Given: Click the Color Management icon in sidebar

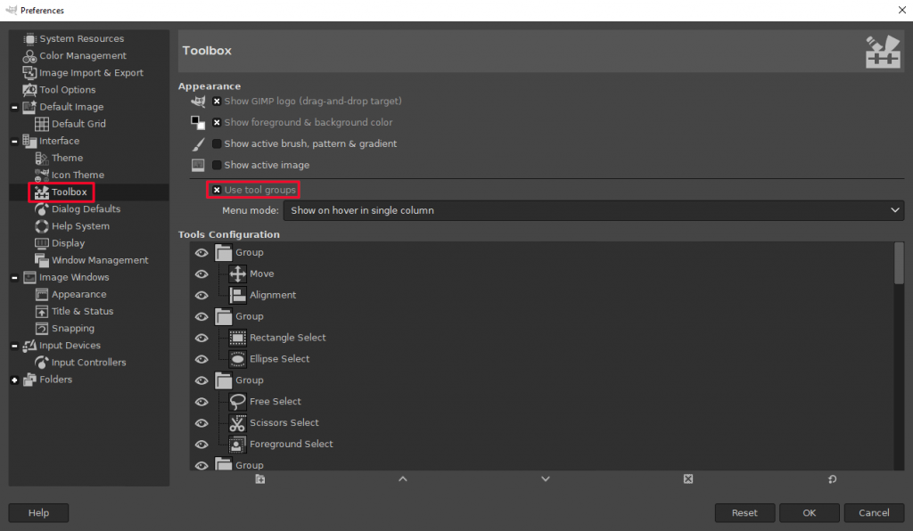Looking at the screenshot, I should pyautogui.click(x=29, y=56).
